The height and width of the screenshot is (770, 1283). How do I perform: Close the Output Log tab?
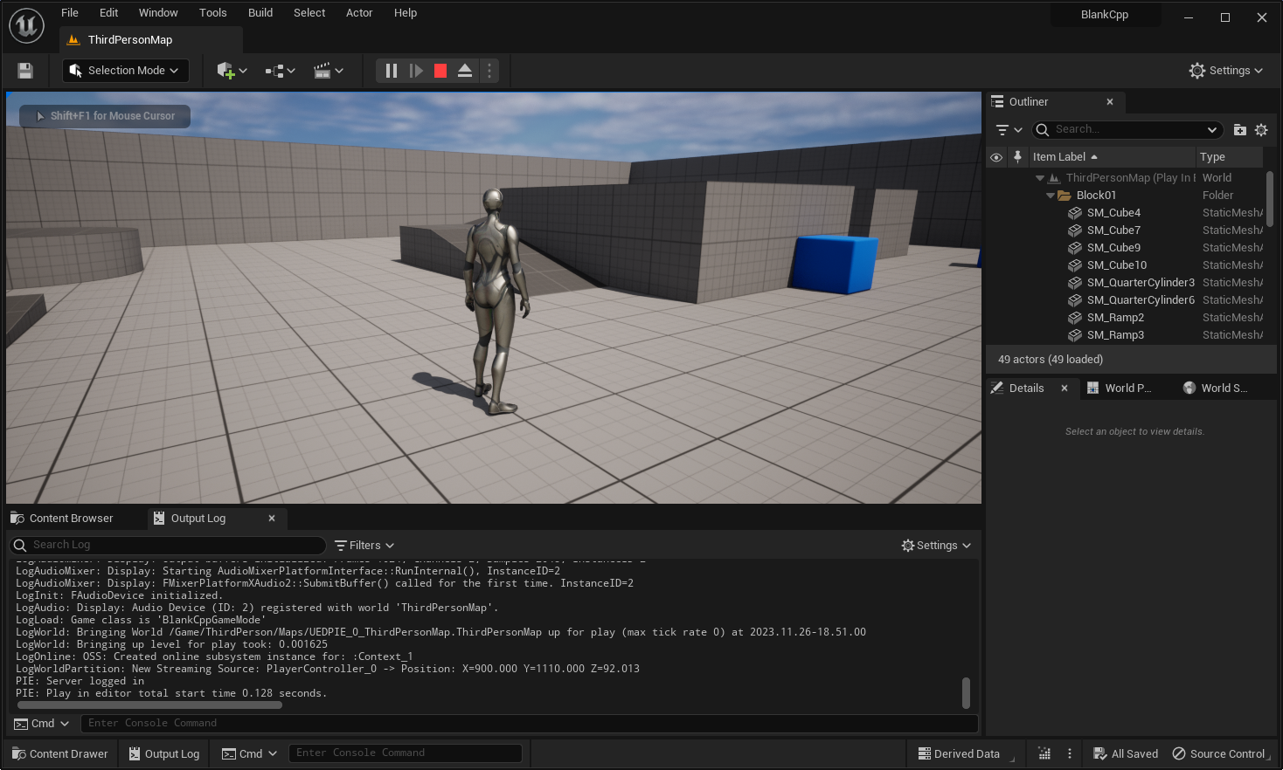[272, 519]
